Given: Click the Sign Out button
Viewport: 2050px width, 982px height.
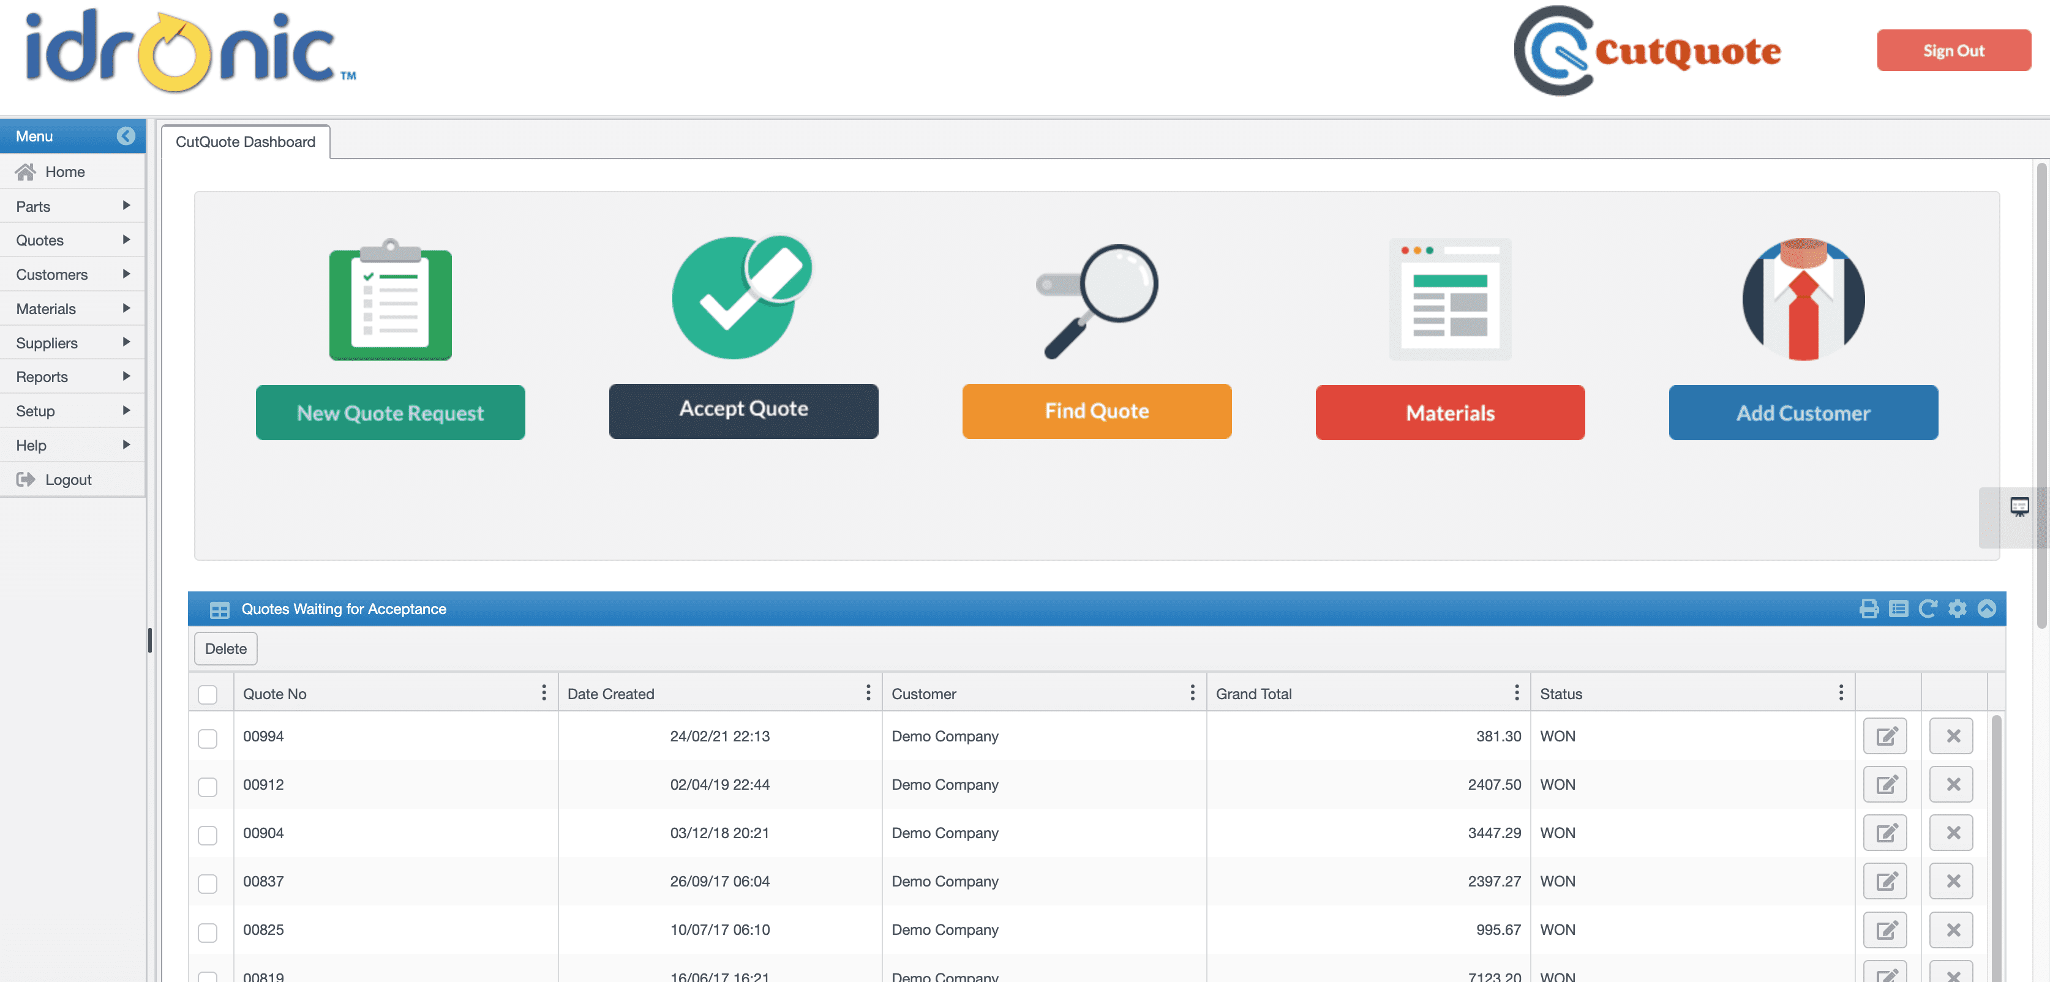Looking at the screenshot, I should (x=1954, y=50).
